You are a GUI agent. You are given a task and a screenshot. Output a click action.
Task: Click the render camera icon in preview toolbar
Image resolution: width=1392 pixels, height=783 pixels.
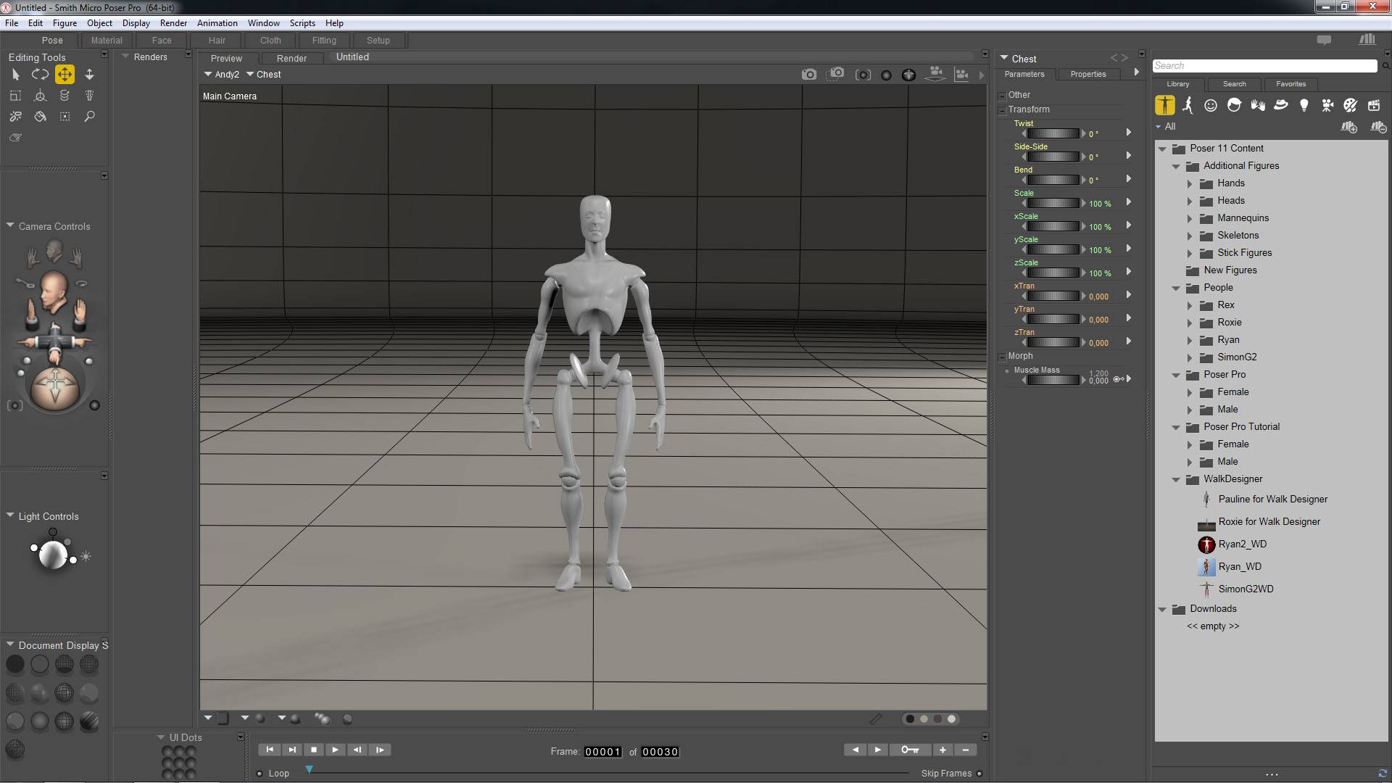tap(809, 74)
